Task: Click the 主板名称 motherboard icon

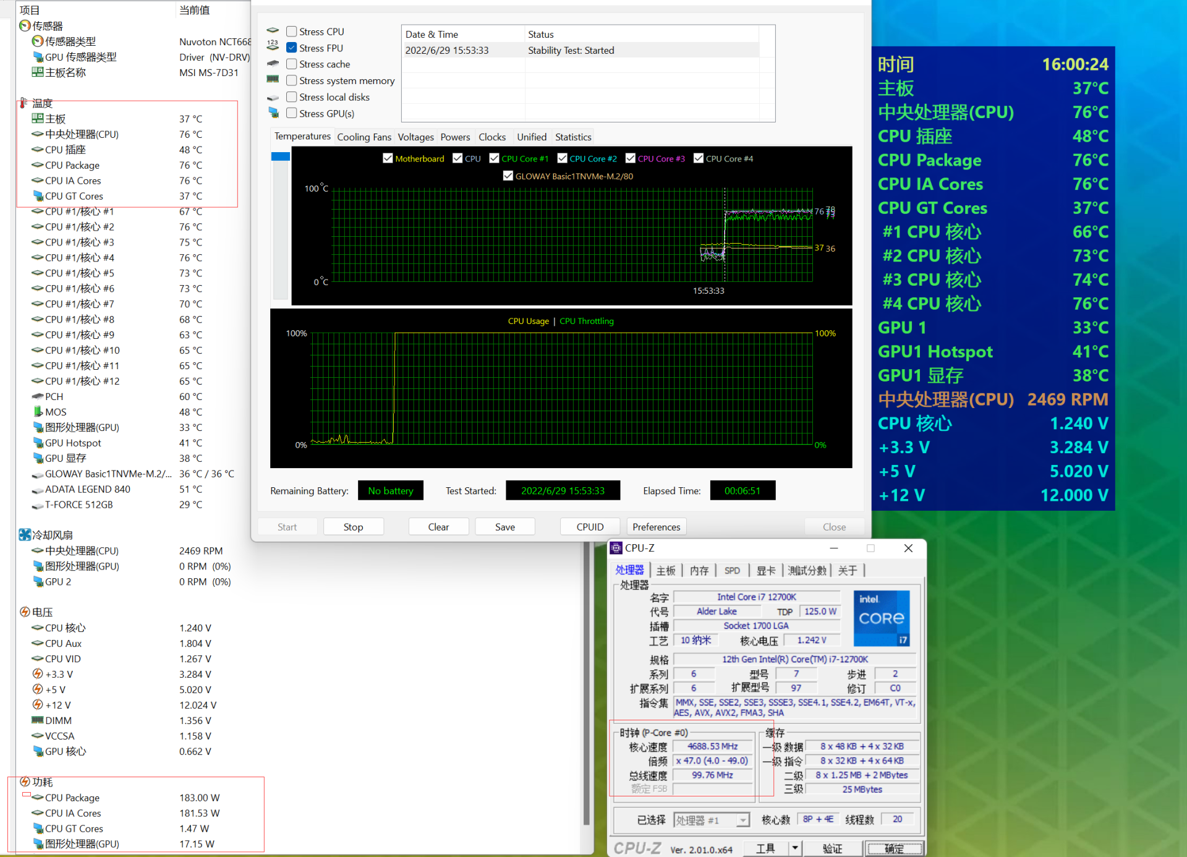Action: (37, 72)
